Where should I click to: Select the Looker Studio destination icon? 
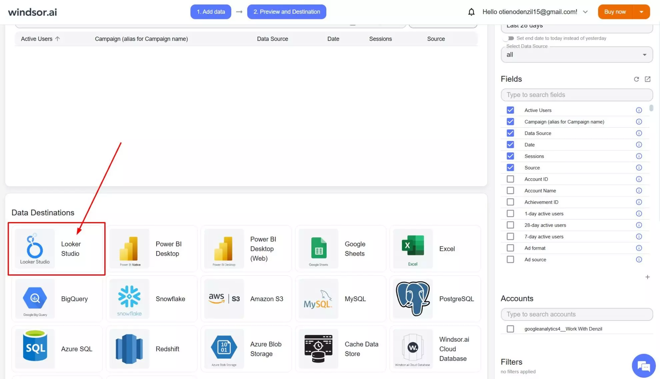pyautogui.click(x=35, y=249)
